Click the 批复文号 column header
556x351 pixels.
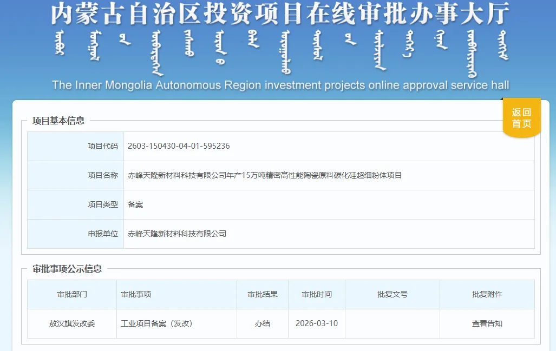pyautogui.click(x=393, y=294)
